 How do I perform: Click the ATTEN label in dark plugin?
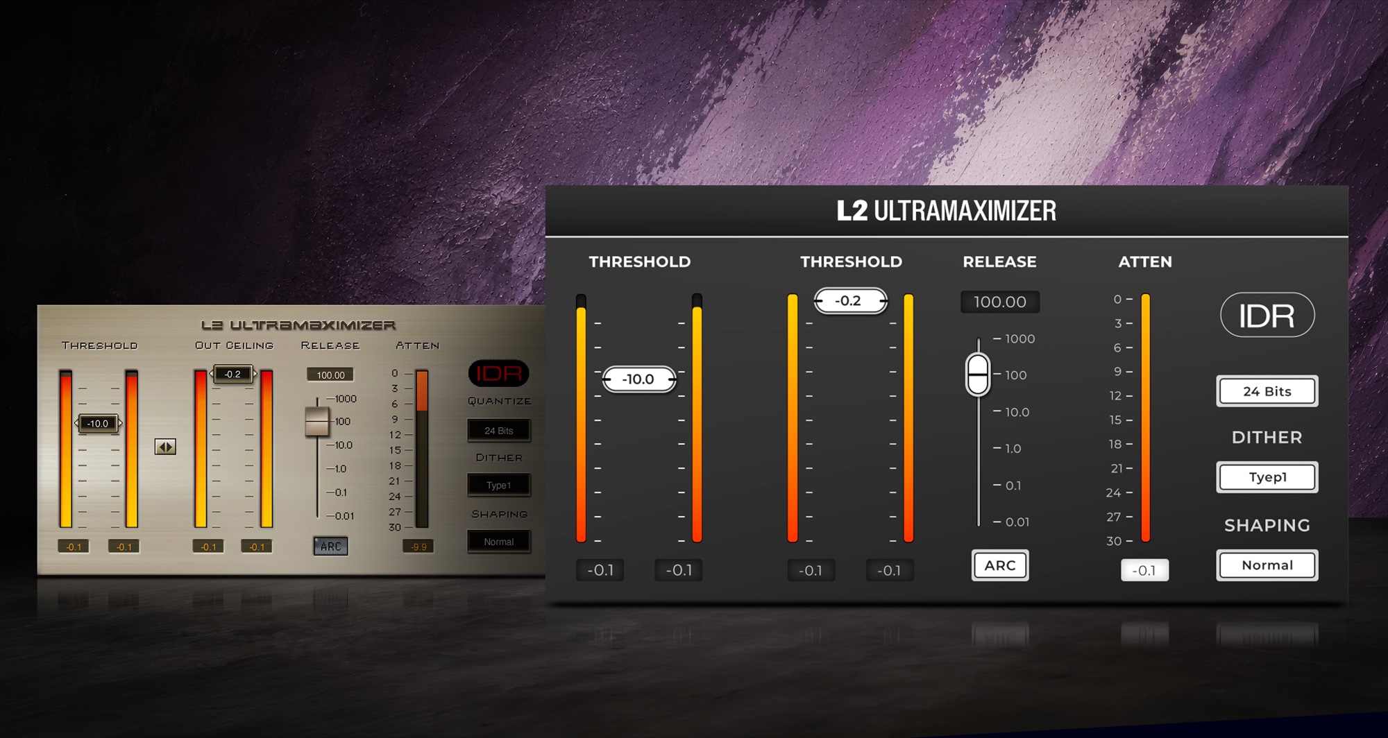point(1145,261)
